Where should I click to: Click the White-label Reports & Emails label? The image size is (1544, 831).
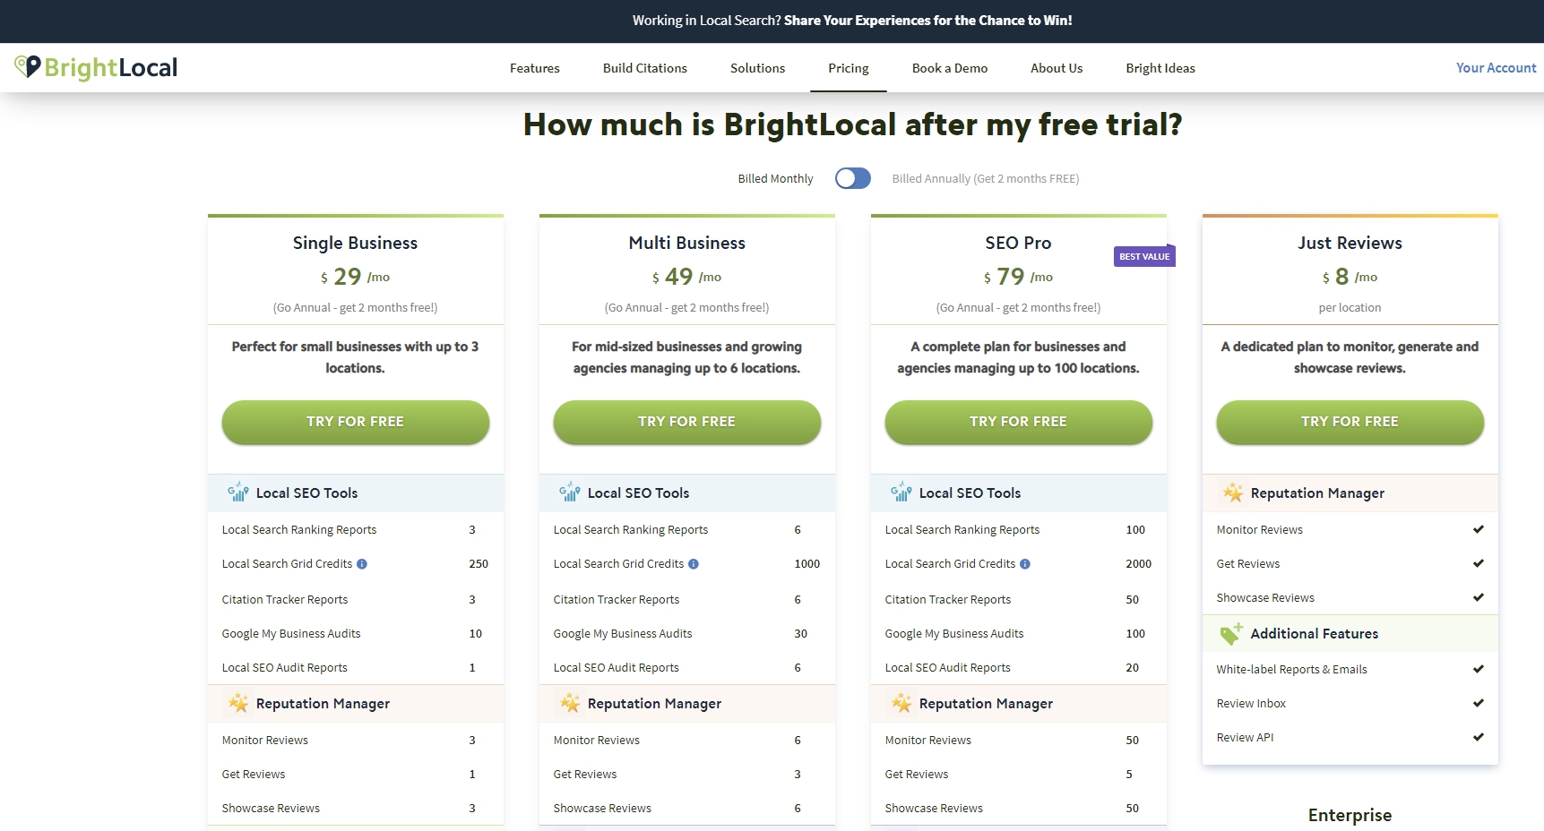coord(1291,670)
